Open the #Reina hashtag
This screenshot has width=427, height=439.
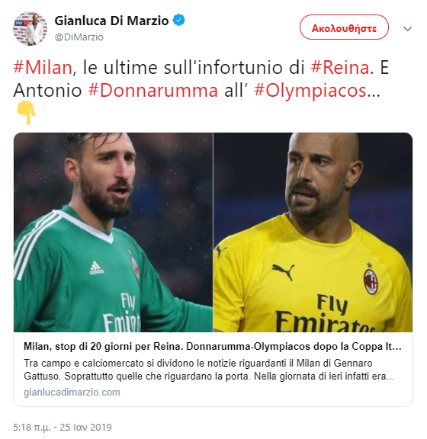(x=340, y=68)
